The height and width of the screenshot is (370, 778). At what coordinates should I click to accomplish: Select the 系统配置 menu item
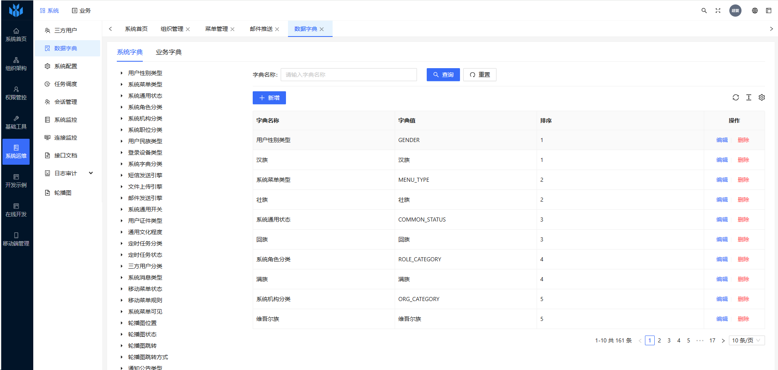[x=65, y=66]
